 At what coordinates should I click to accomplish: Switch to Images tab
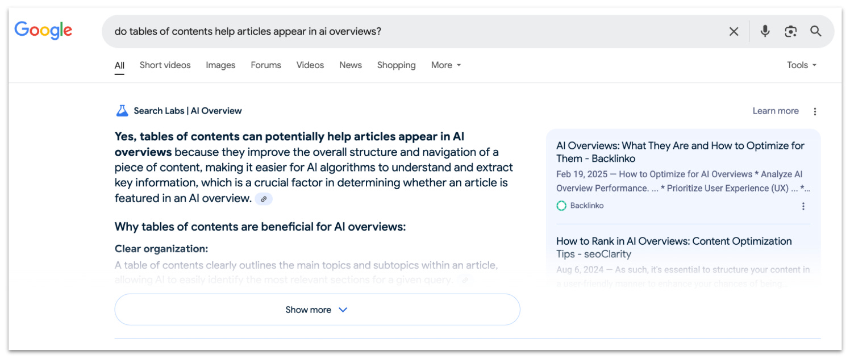220,65
